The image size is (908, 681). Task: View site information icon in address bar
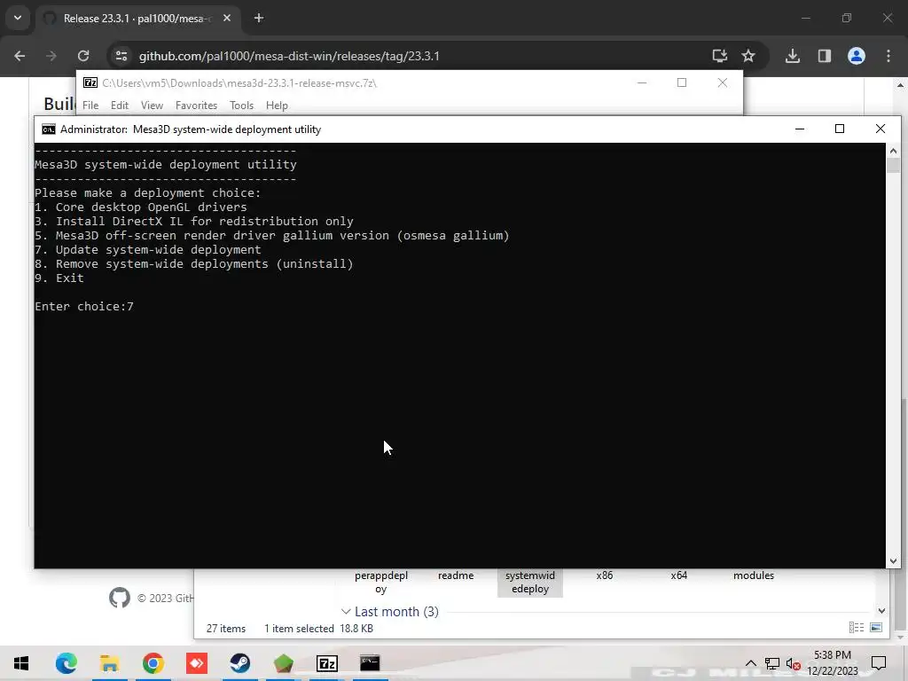coord(121,56)
